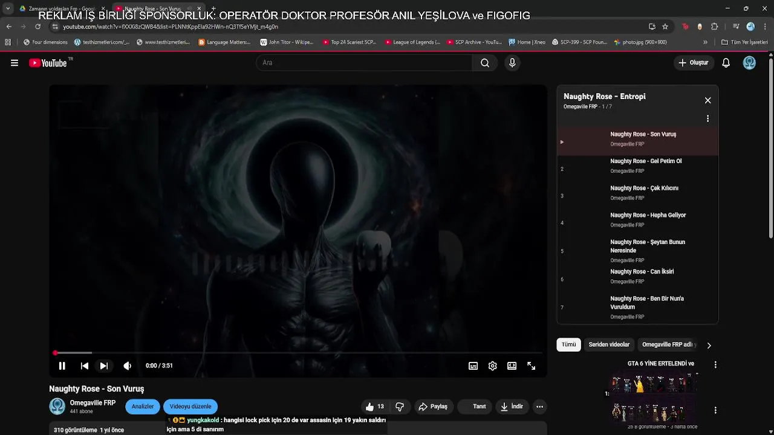Show more filter chips with right chevron

tap(709, 346)
